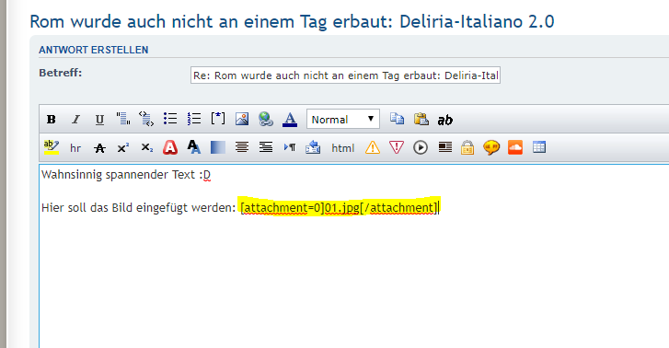The image size is (669, 348).
Task: Insert horizontal rule with hr button
Action: point(75,147)
